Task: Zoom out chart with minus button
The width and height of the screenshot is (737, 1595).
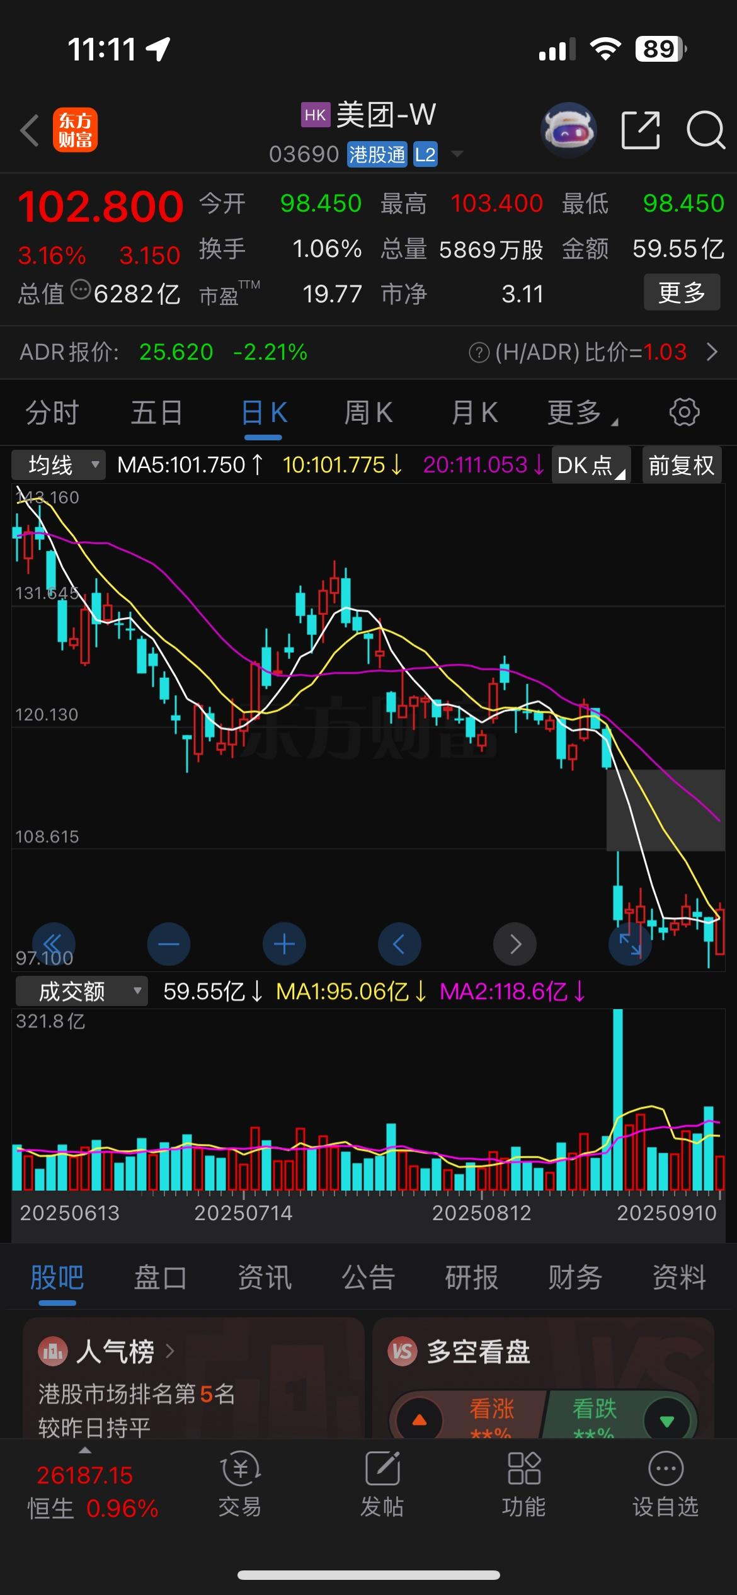Action: 169,944
